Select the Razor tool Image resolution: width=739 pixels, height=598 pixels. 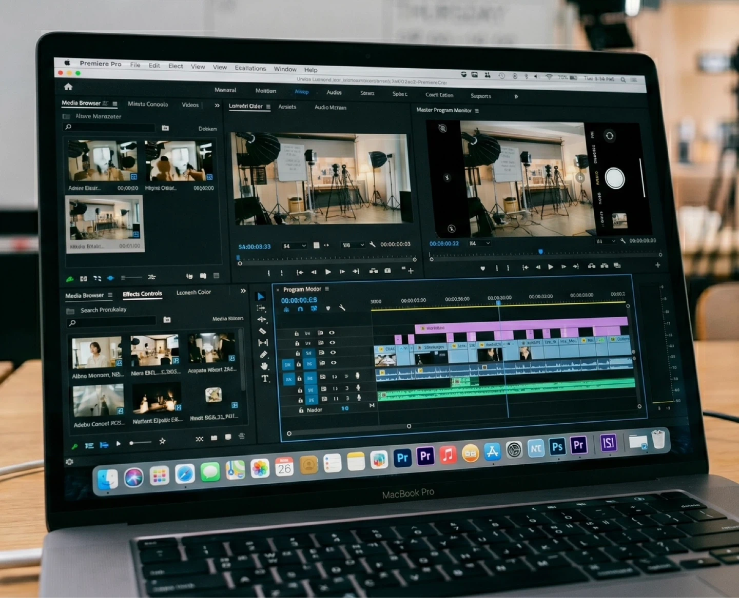pos(262,331)
